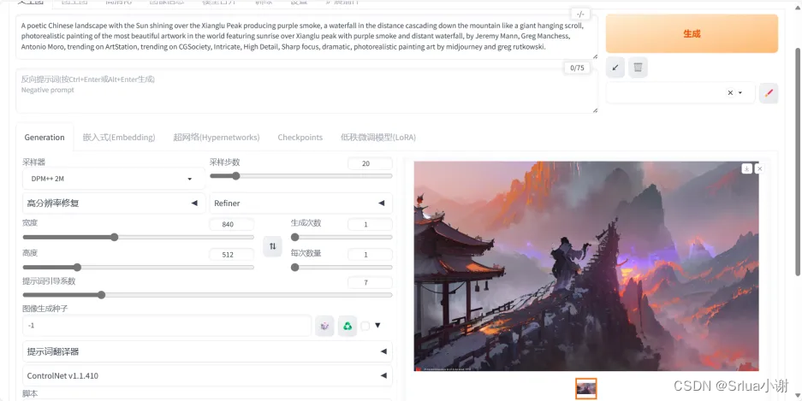This screenshot has height=401, width=802.
Task: Click the arrow icon to read generation parameters
Action: point(615,67)
